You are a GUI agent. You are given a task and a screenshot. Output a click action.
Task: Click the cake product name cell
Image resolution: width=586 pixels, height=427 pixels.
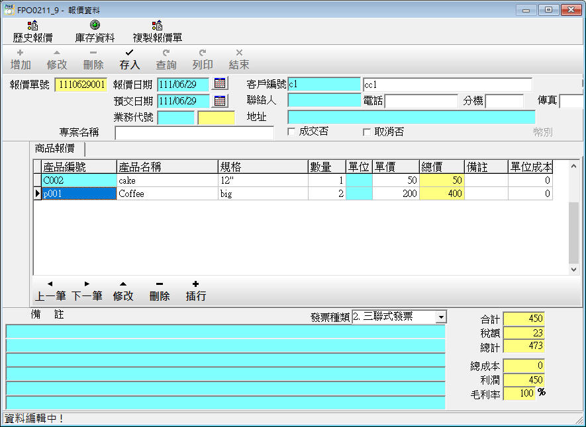(x=168, y=180)
